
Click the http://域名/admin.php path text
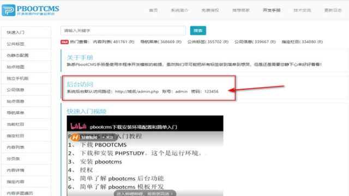tap(137, 91)
